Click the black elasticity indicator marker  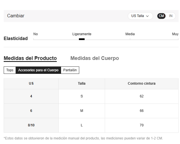tap(82, 39)
